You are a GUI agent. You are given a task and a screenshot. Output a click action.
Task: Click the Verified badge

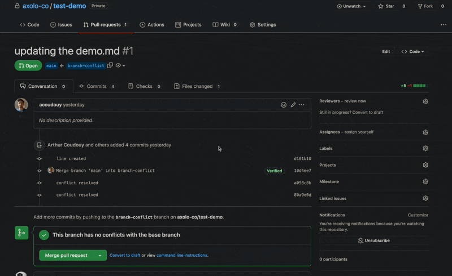pyautogui.click(x=275, y=171)
